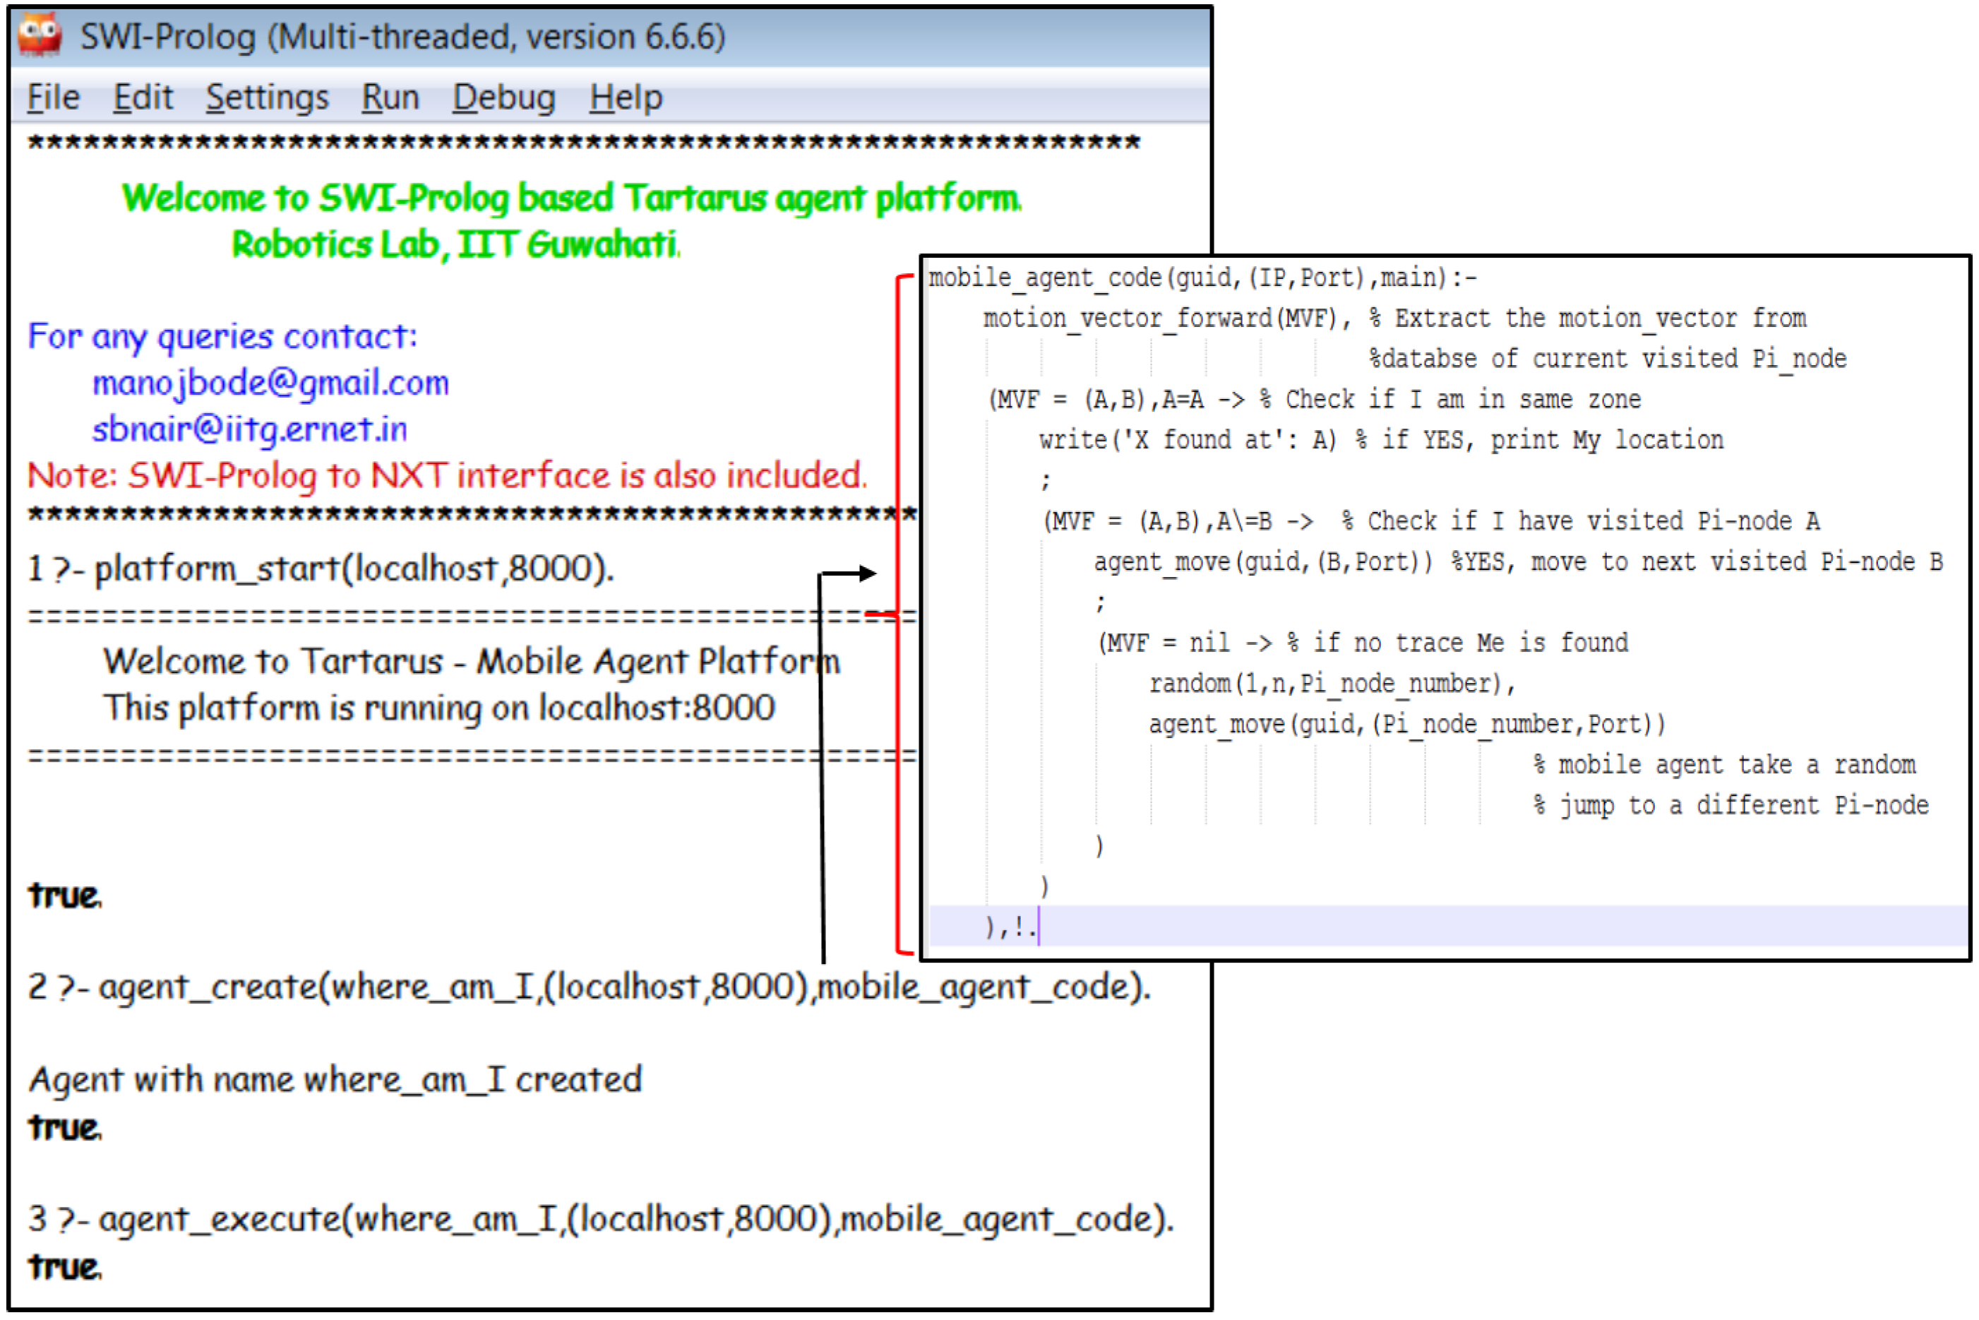
Task: Click the SWI-Prolog window title bar text
Action: coord(403,37)
